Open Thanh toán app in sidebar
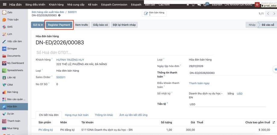Image resolution: width=277 pixels, height=135 pixels. pos(14,121)
